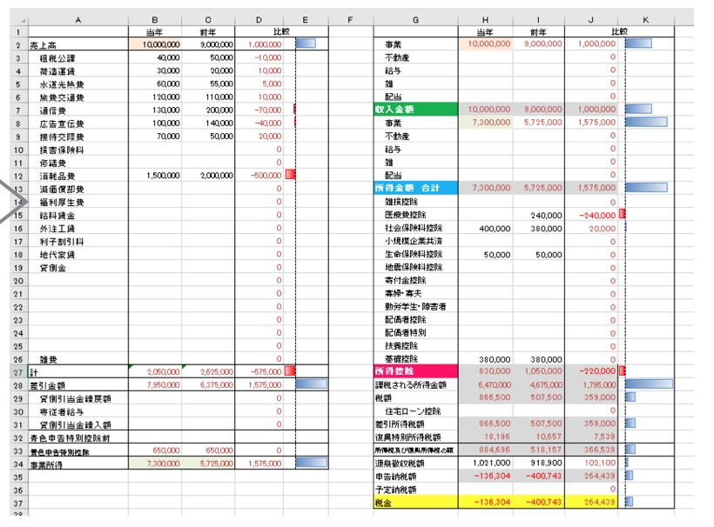714x527 pixels.
Task: Click the 広告宣伝費 label cell
Action: [78, 123]
